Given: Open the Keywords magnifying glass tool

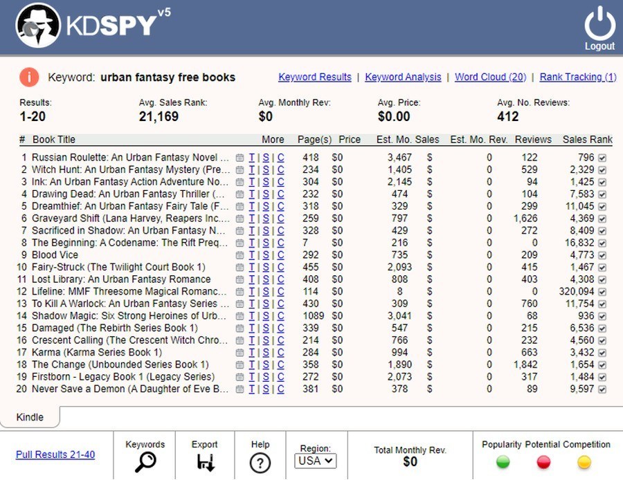Looking at the screenshot, I should point(145,461).
